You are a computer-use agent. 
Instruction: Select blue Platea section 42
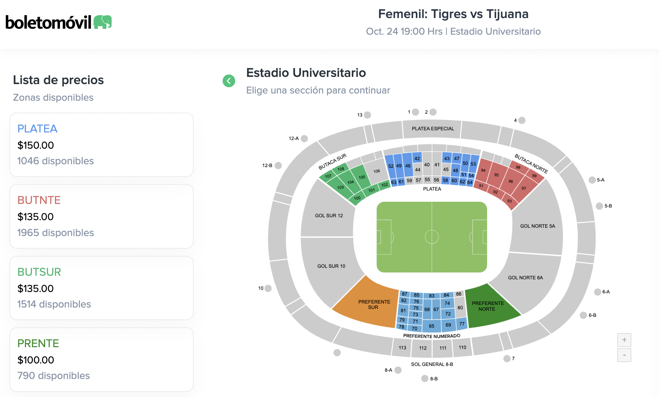click(x=417, y=158)
